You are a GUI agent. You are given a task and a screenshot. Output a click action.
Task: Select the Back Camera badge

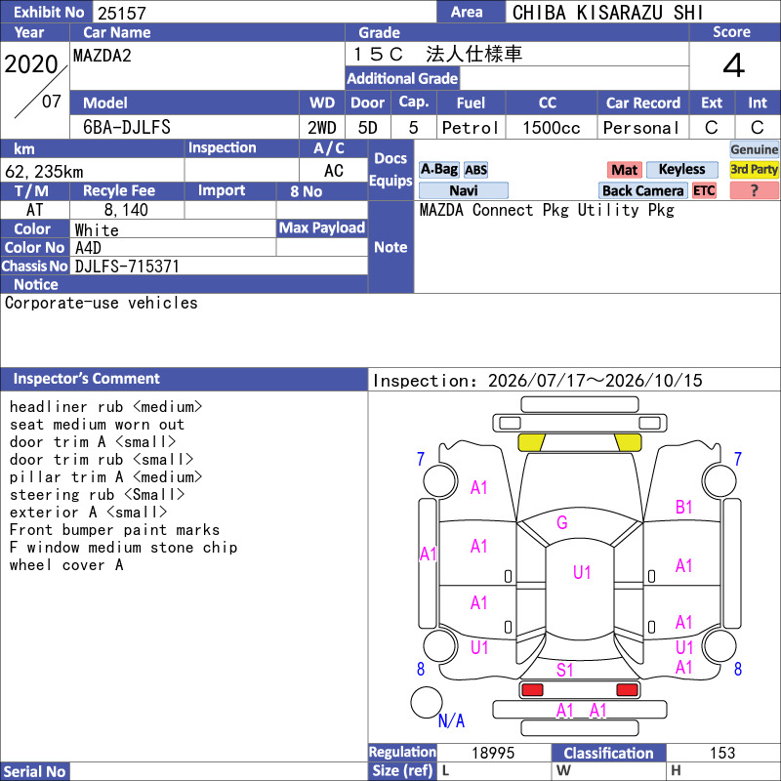coord(642,190)
